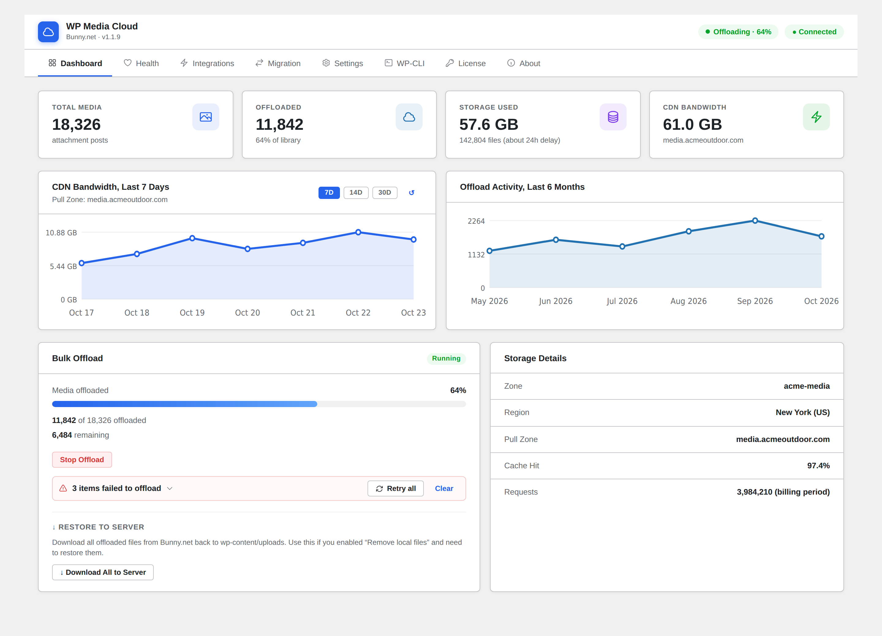Click the Storage Used database icon
Image resolution: width=882 pixels, height=636 pixels.
tap(613, 117)
